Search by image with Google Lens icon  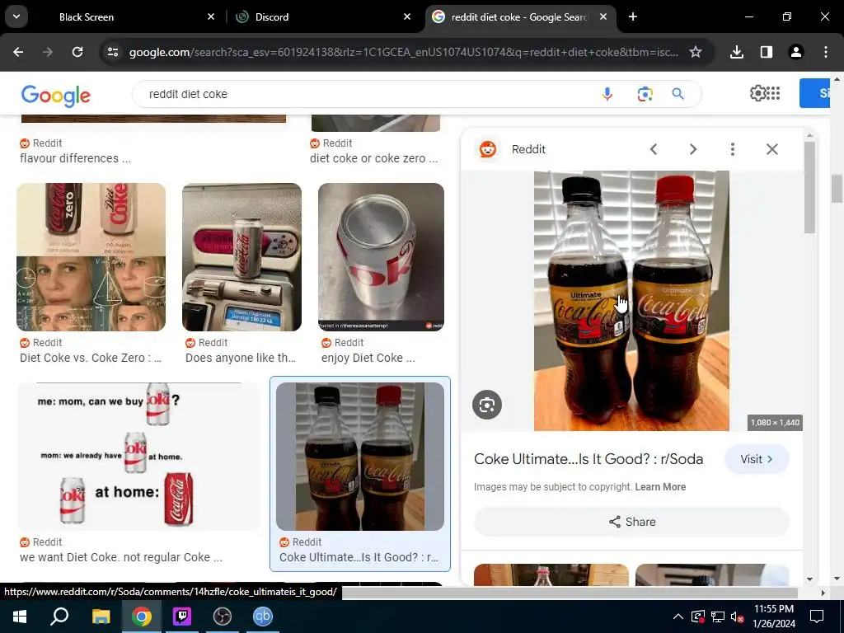tap(645, 94)
